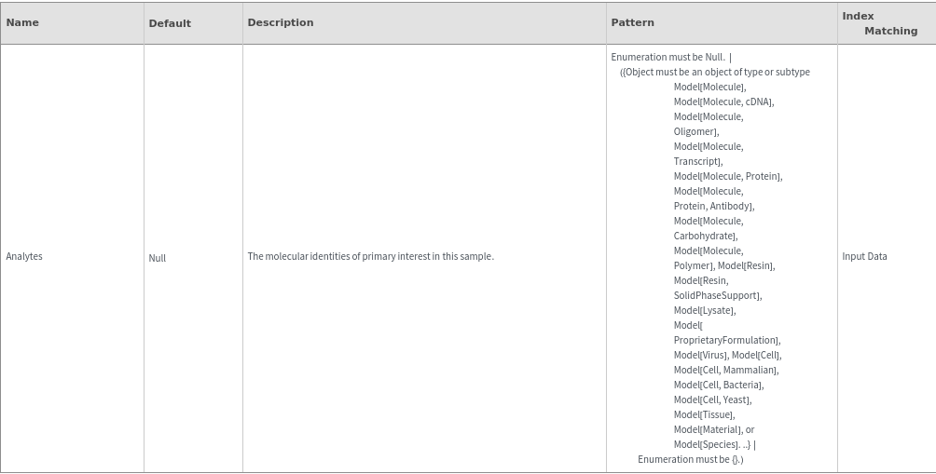Click the Default column header
The width and height of the screenshot is (936, 474).
click(170, 23)
